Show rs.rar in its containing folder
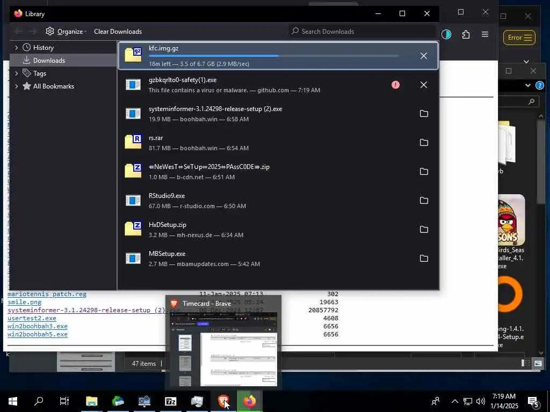The height and width of the screenshot is (412, 550). pyautogui.click(x=424, y=143)
